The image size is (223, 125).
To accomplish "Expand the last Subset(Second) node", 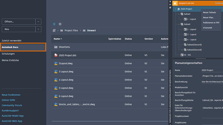I will [182, 50].
